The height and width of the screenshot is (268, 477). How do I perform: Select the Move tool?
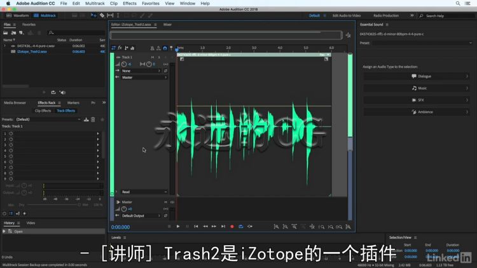[x=93, y=15]
